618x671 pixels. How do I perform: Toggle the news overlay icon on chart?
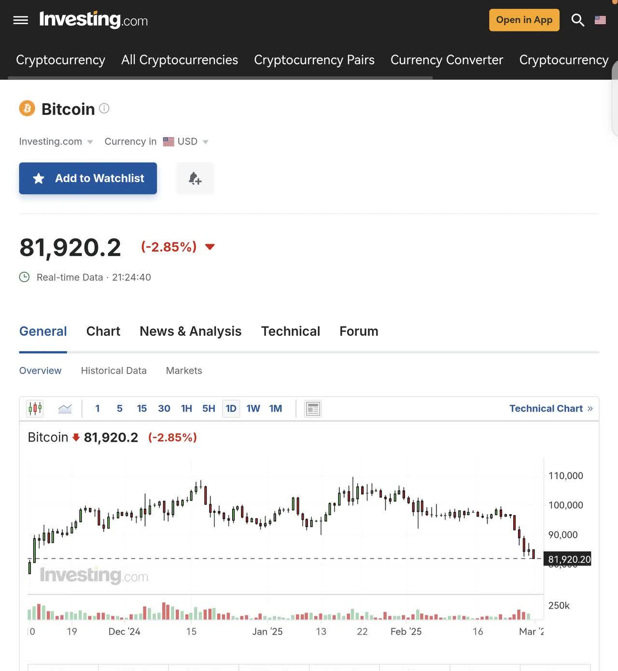click(x=313, y=409)
